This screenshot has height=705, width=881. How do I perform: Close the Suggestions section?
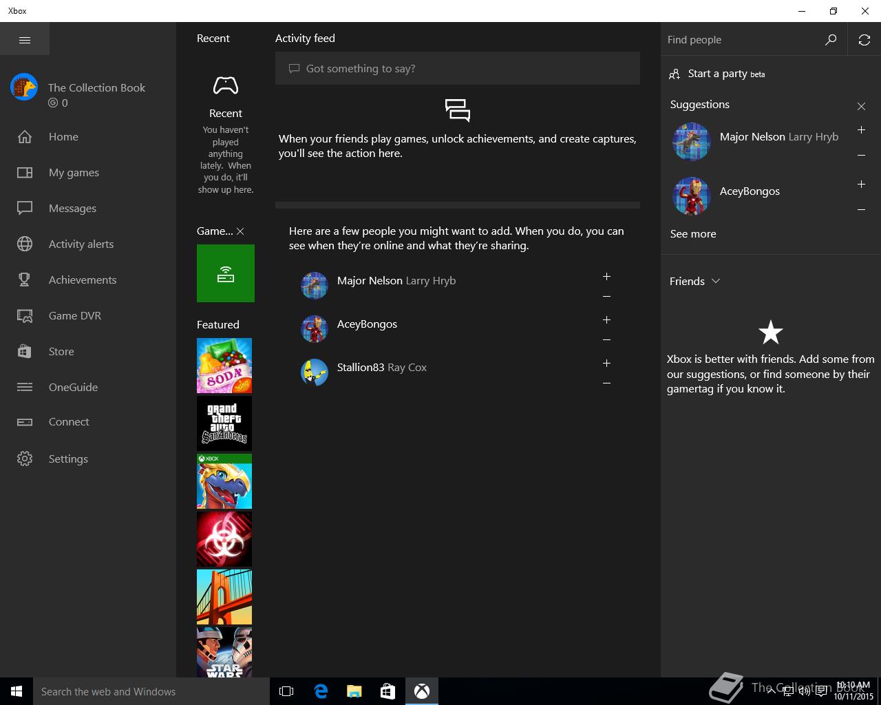click(861, 106)
